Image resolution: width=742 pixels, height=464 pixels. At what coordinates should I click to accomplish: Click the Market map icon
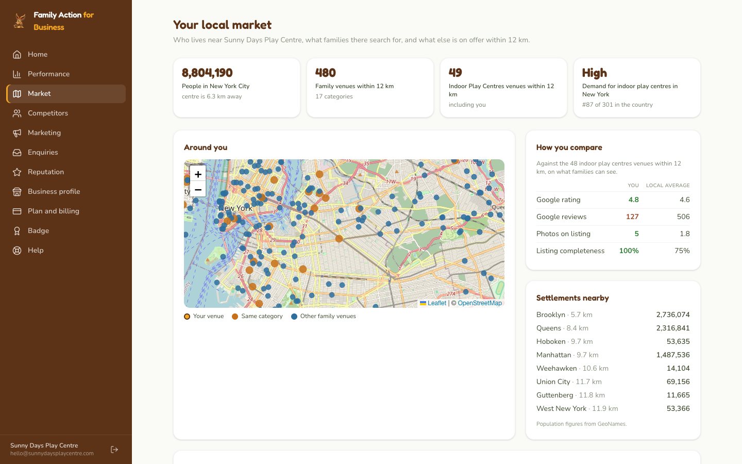point(17,93)
